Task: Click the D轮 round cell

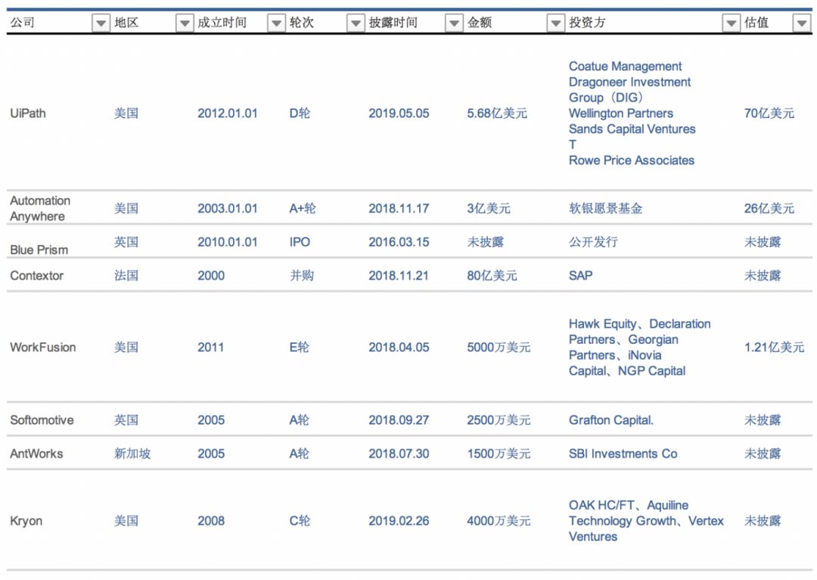Action: [300, 113]
